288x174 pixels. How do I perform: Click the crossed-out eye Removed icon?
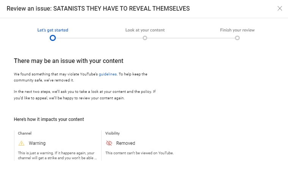click(109, 143)
